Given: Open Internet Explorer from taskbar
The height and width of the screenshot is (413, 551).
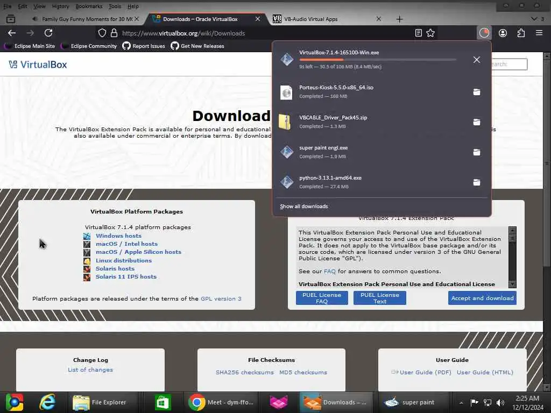Looking at the screenshot, I should coord(47,402).
